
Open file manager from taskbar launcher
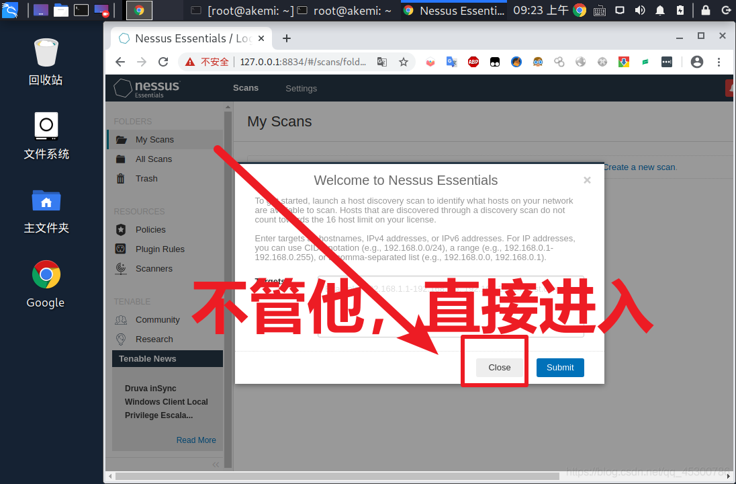pos(60,10)
